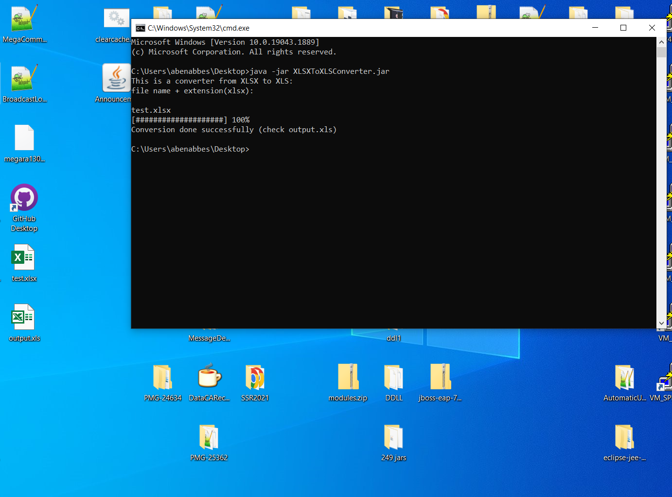
Task: Open the cmd.exe title bar system menu
Action: click(x=140, y=28)
